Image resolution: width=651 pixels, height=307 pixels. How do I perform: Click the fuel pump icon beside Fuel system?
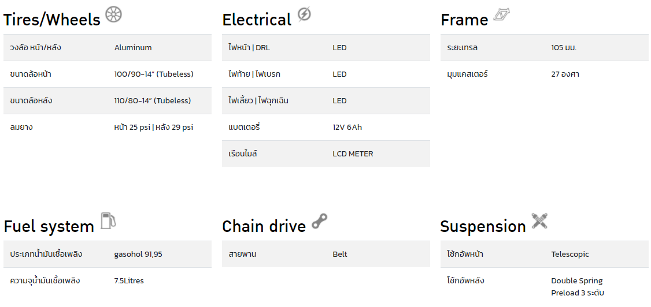pos(108,220)
